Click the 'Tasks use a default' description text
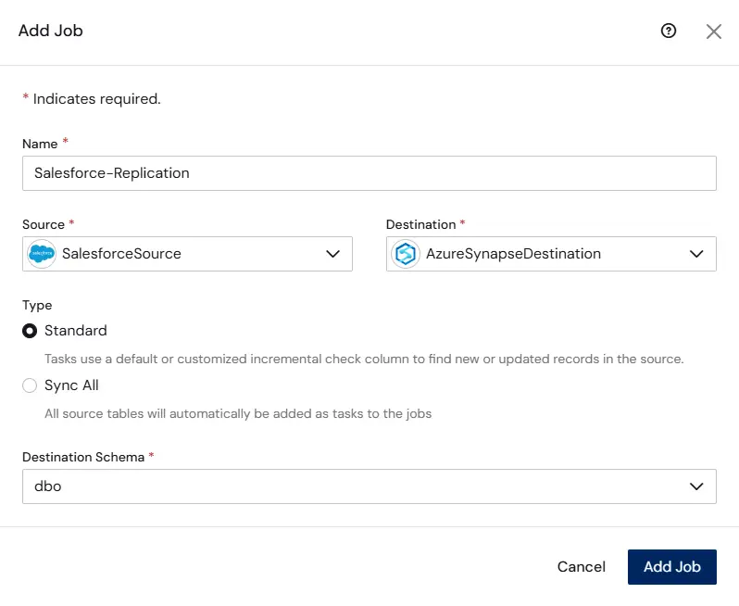The height and width of the screenshot is (606, 739). [364, 359]
